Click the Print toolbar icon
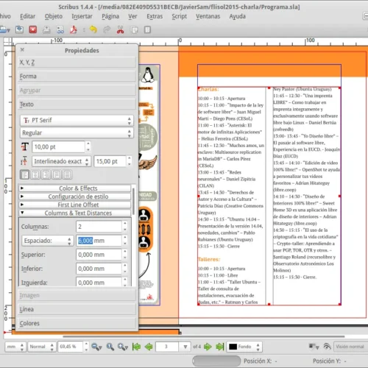The image size is (368, 368). pos(46,29)
